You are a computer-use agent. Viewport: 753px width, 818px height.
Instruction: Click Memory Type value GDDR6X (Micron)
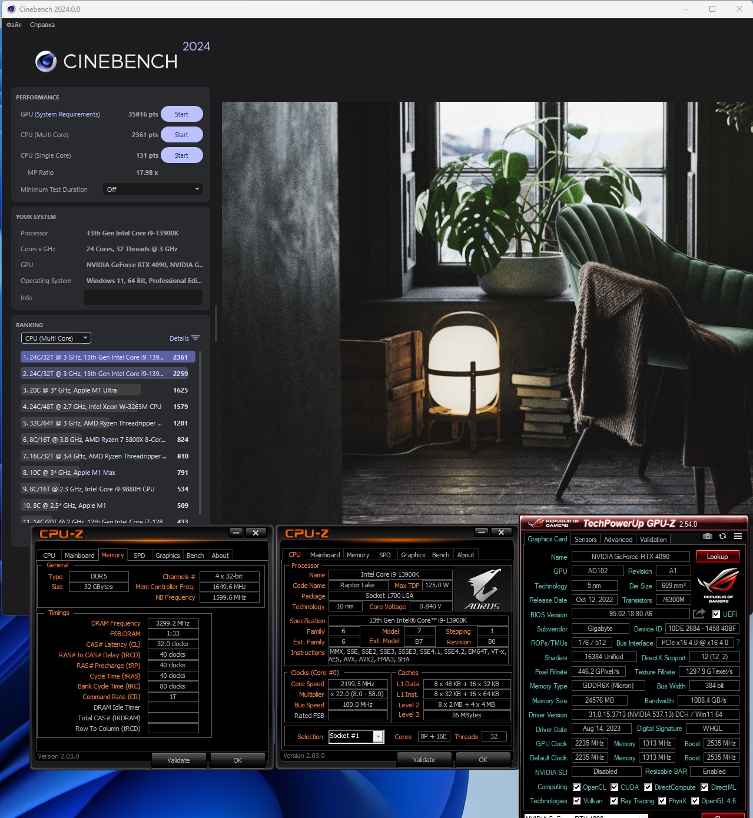click(608, 686)
